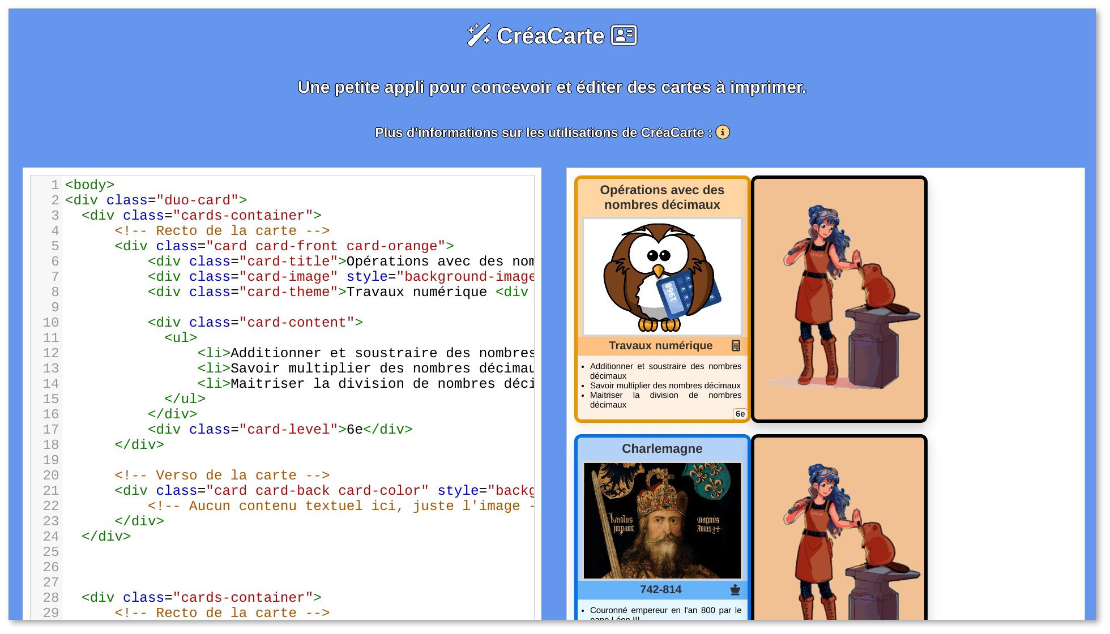This screenshot has height=634, width=1110.
Task: Click the 'cards-container' div on line 28
Action: [x=201, y=598]
